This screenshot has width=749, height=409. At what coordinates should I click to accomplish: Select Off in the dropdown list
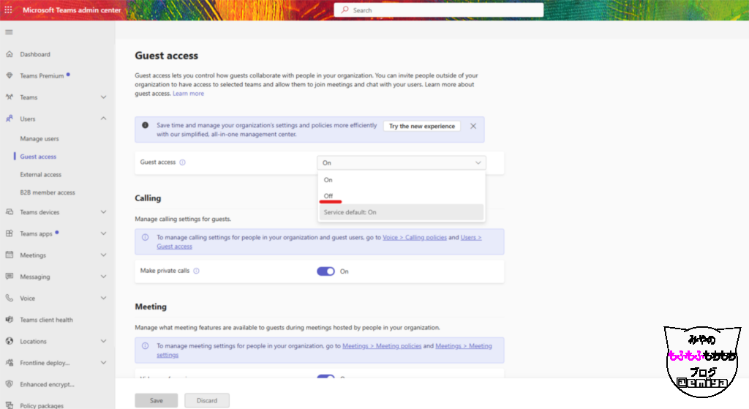click(x=402, y=196)
